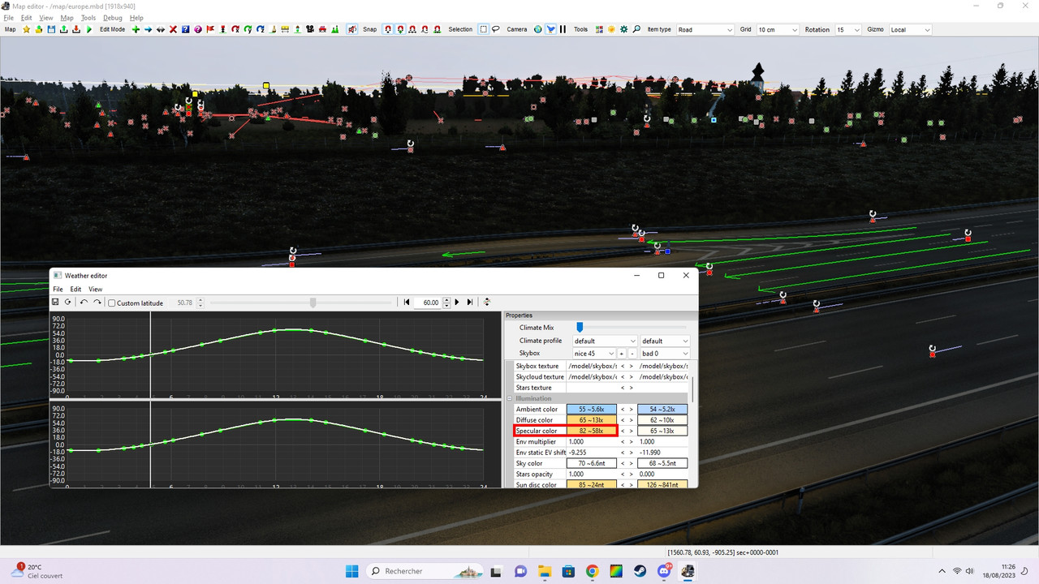
Task: Select the red X delete tool
Action: (x=173, y=29)
